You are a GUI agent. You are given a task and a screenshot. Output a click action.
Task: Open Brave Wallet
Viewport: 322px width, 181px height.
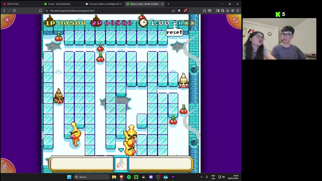coord(223,11)
